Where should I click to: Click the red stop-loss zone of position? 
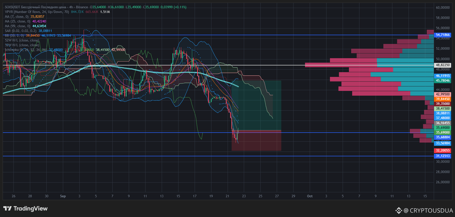coord(256,140)
